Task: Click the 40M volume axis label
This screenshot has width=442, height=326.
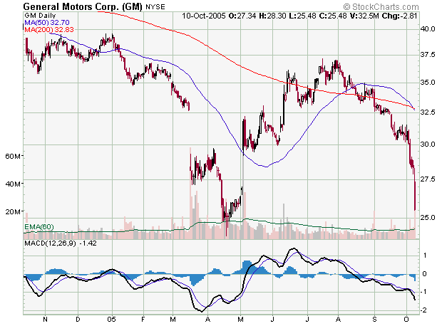Action: point(13,184)
